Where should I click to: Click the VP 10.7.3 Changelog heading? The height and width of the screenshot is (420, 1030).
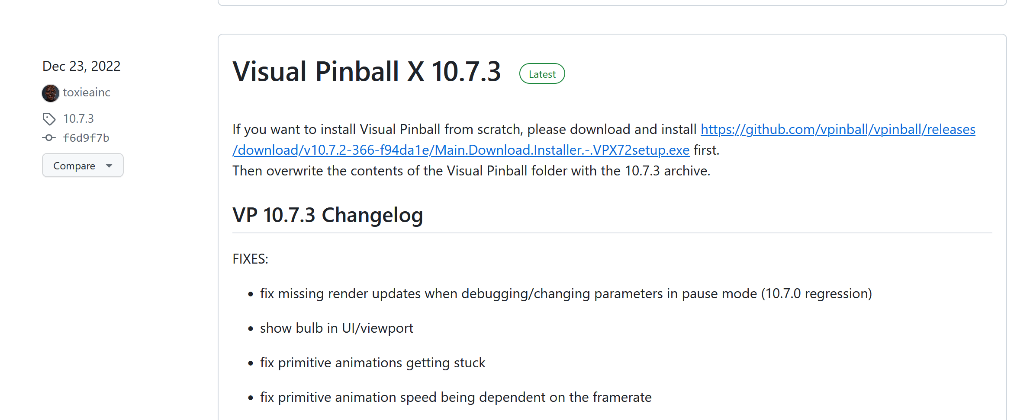328,215
